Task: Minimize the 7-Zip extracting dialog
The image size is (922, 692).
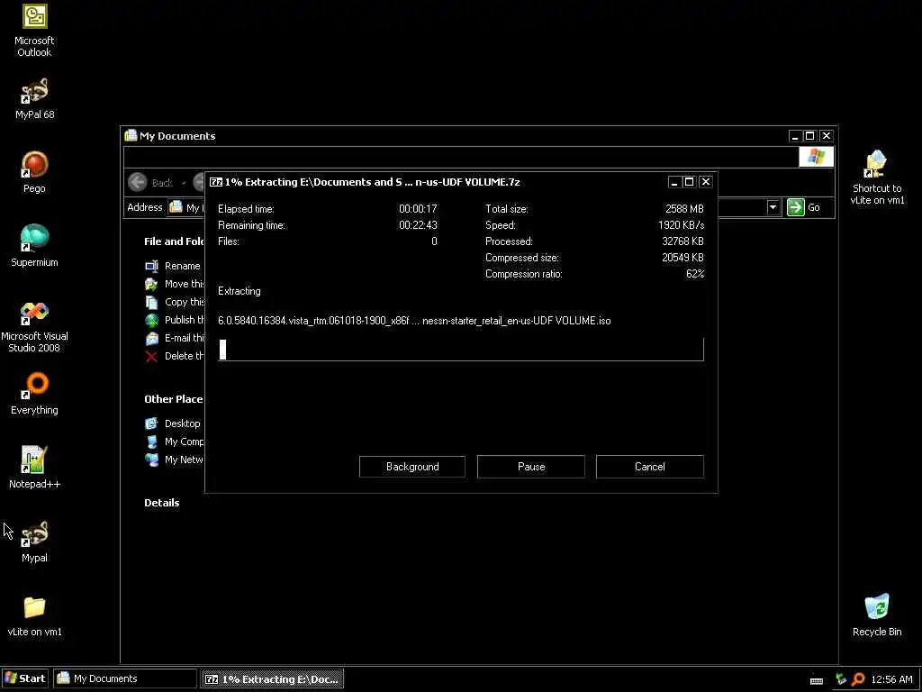Action: [674, 182]
